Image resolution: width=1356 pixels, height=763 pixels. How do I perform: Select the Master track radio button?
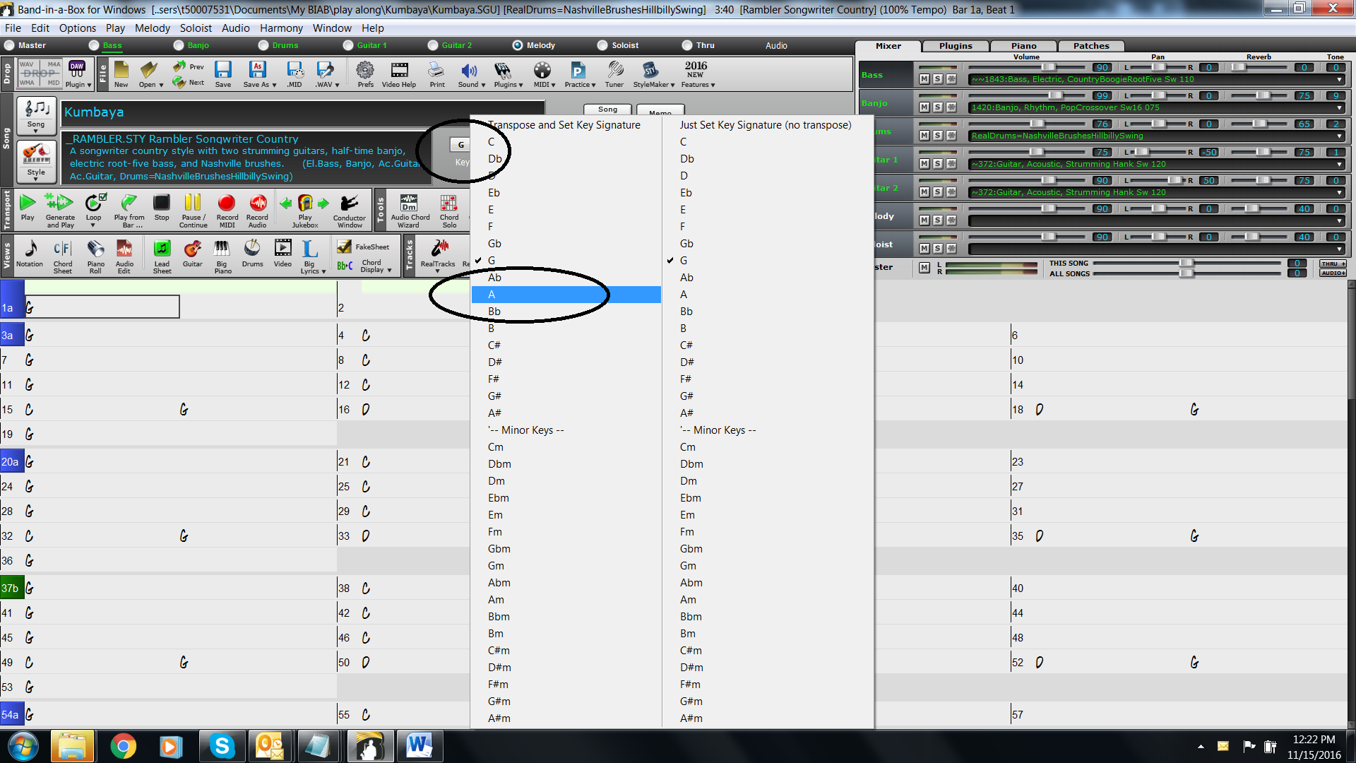9,45
